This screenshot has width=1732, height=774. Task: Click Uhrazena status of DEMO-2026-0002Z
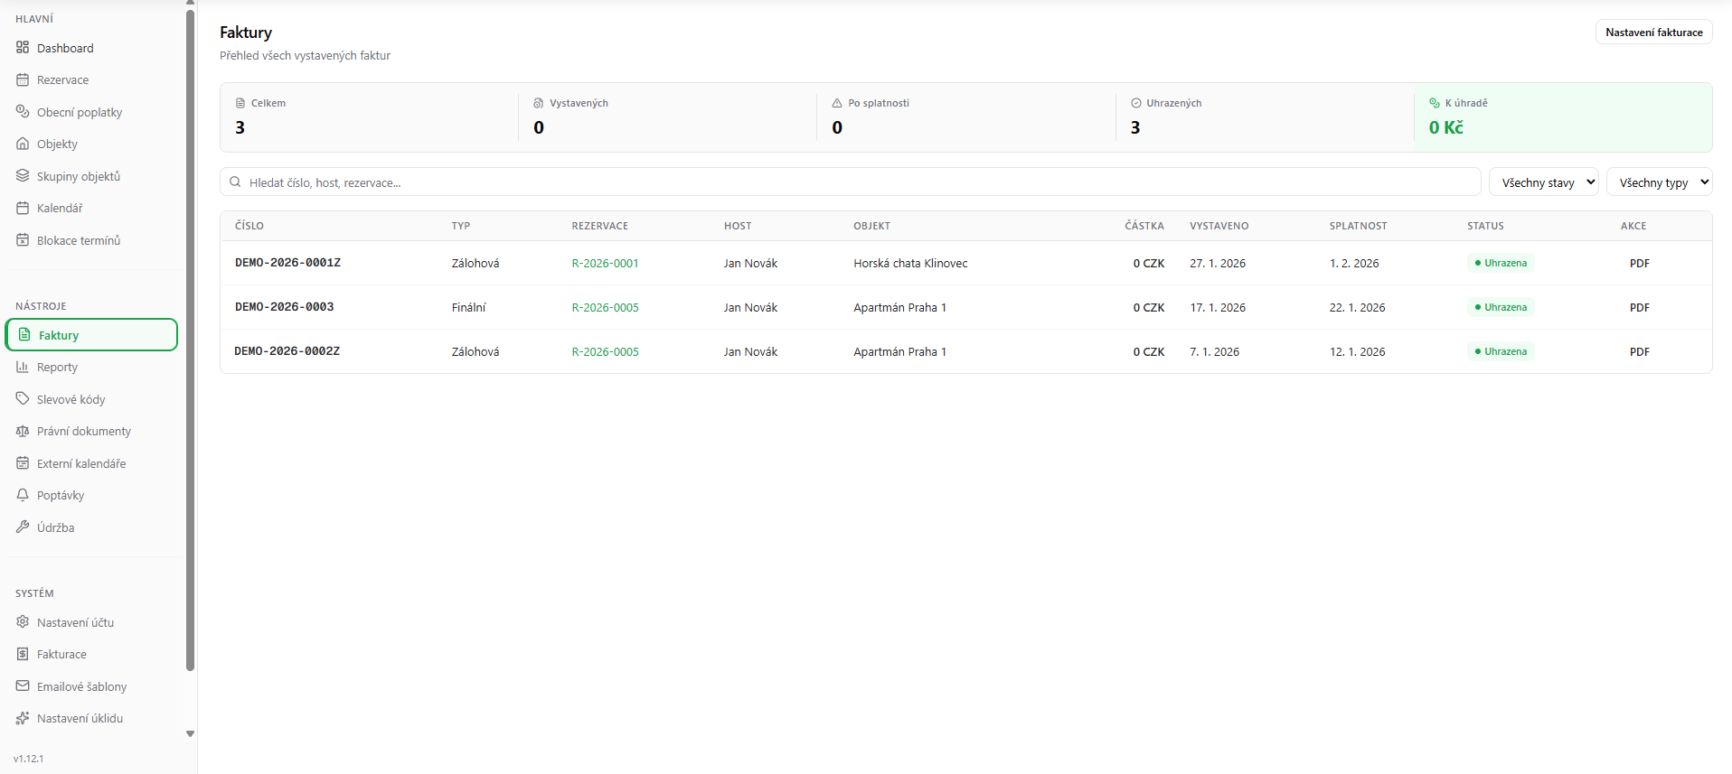[x=1500, y=351]
